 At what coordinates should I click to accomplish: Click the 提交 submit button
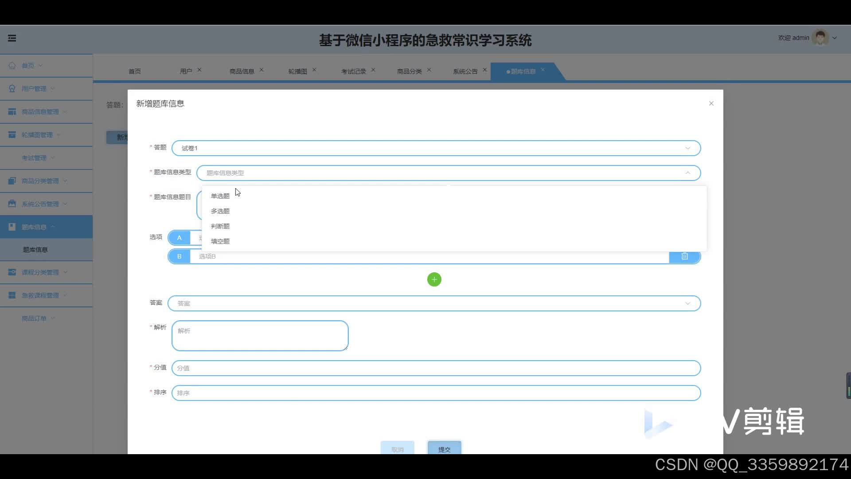pyautogui.click(x=444, y=449)
